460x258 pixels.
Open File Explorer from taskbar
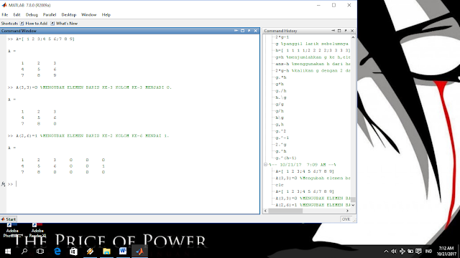106,252
